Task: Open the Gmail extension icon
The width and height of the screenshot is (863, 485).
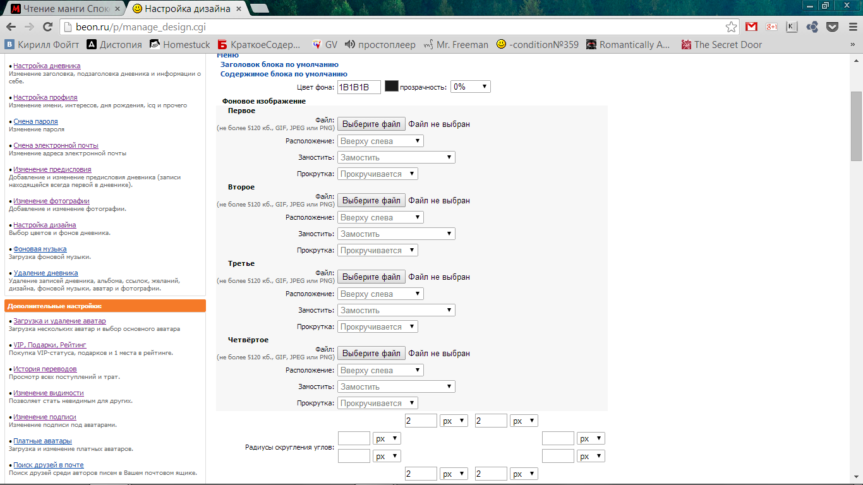Action: [751, 27]
